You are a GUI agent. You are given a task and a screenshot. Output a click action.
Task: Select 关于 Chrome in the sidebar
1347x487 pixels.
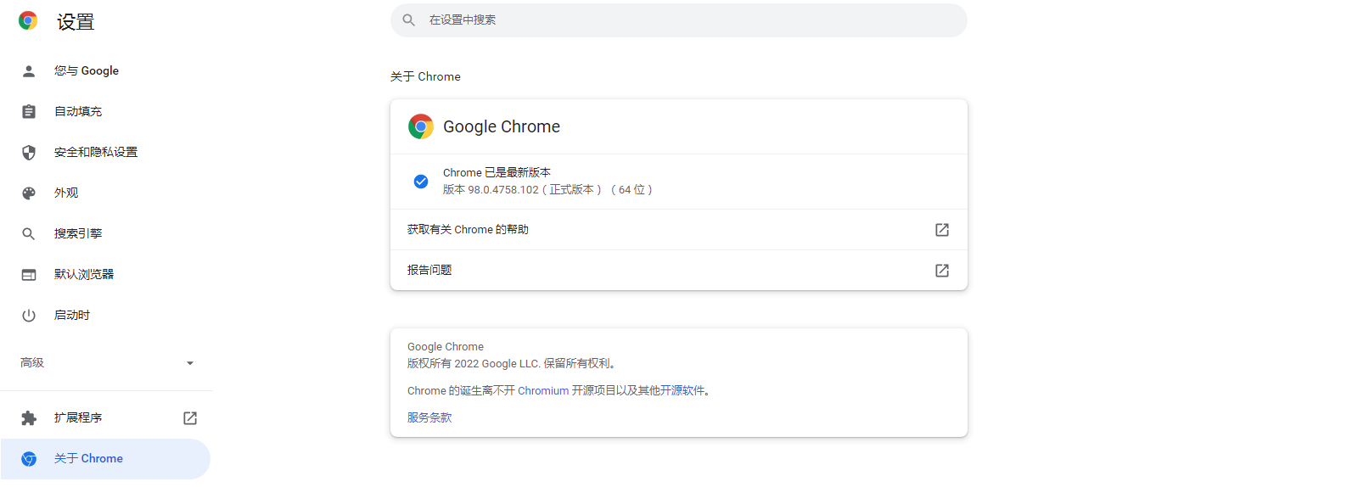[x=105, y=459]
